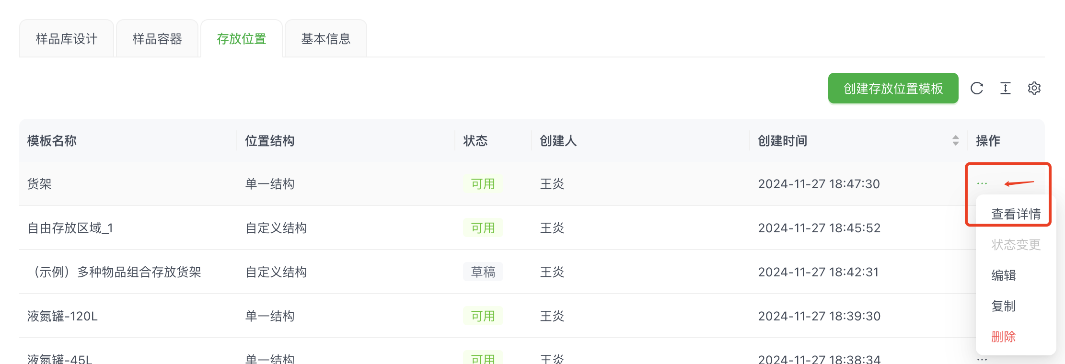Open the 基本信息 tab
The width and height of the screenshot is (1065, 364).
click(x=325, y=39)
